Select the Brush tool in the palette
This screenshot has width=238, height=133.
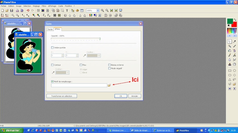[x=230, y=55]
